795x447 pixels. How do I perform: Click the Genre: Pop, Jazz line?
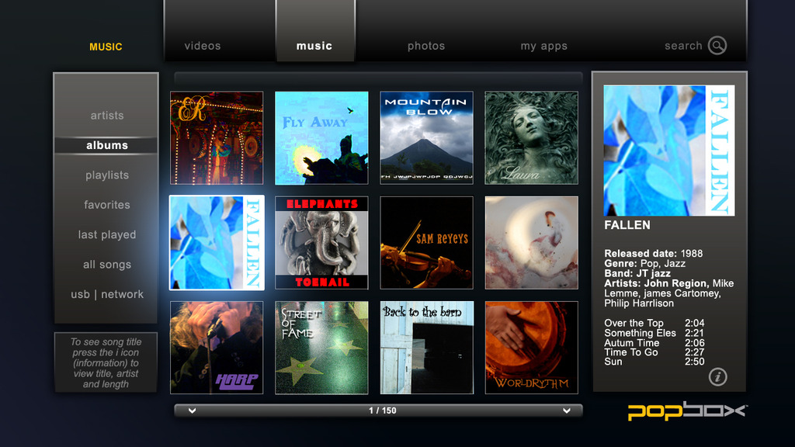(644, 264)
